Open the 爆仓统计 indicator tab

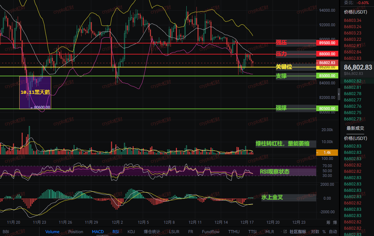[152, 232]
